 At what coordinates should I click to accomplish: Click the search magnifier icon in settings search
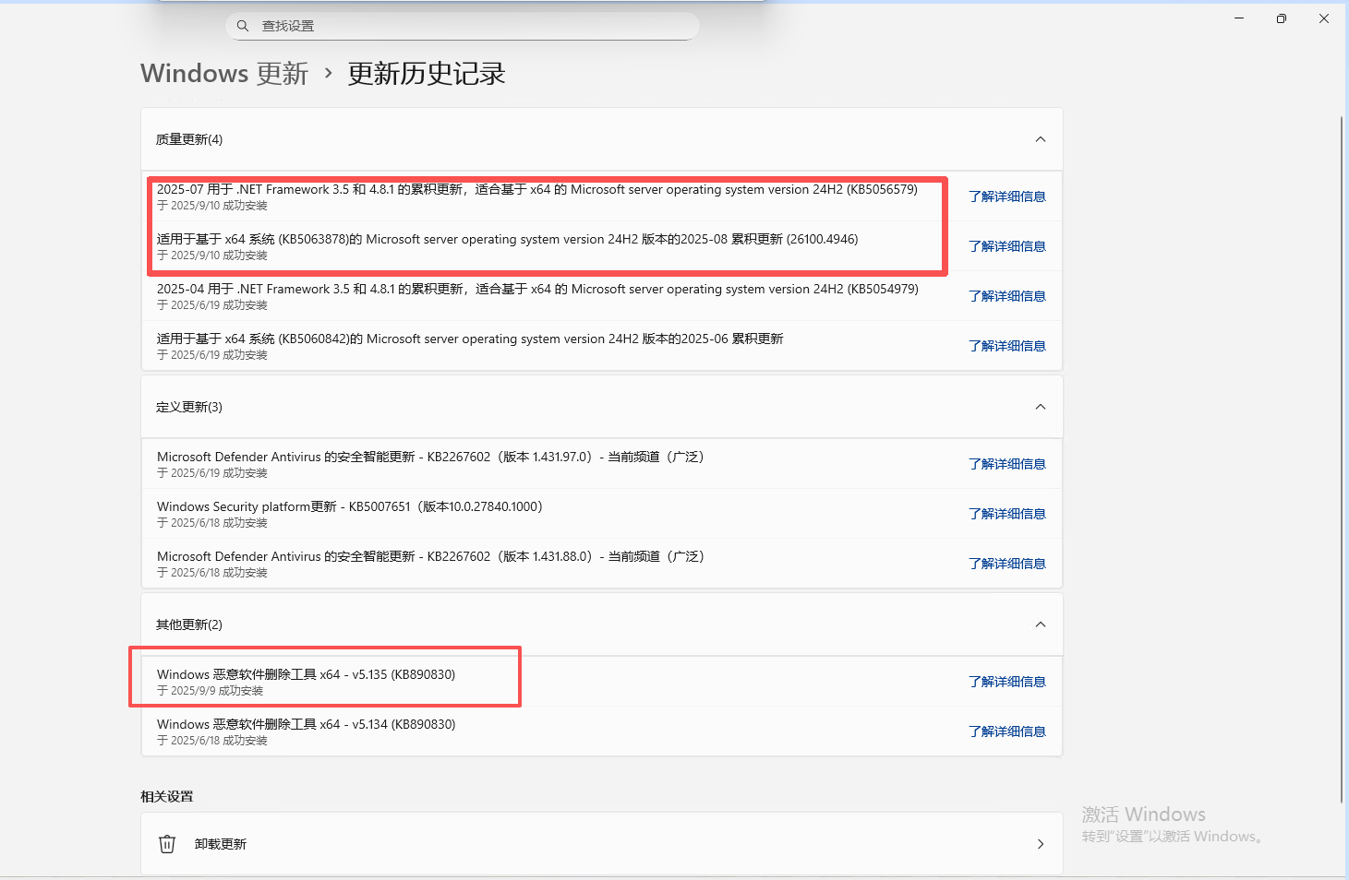pos(242,25)
